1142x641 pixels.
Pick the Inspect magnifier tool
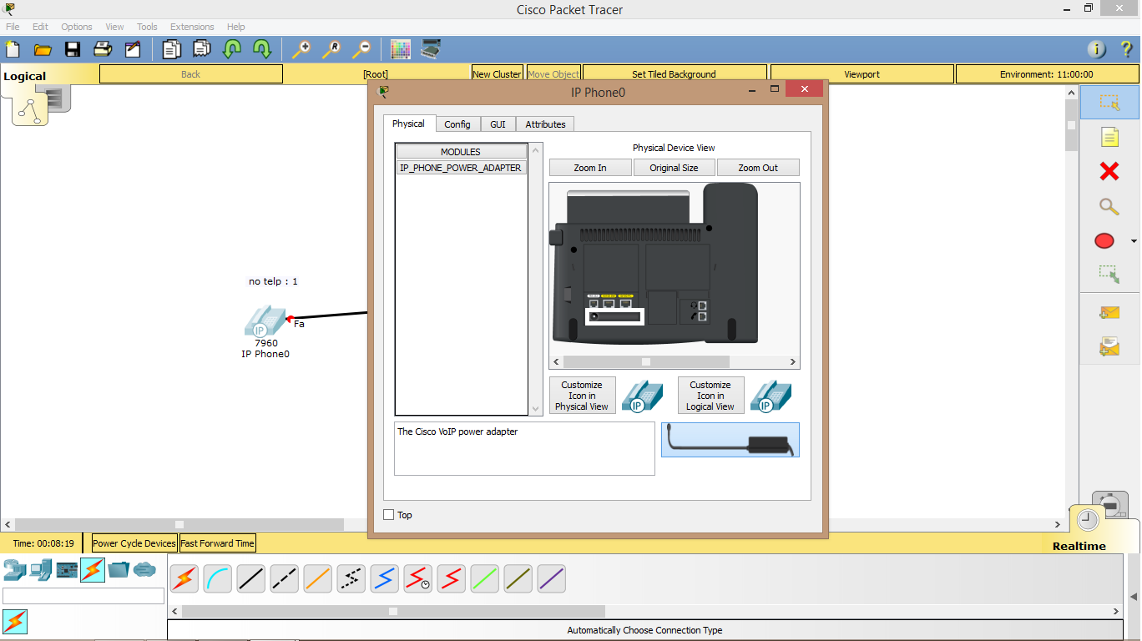(x=1109, y=206)
